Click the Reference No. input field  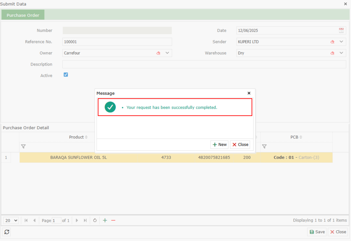(x=117, y=42)
